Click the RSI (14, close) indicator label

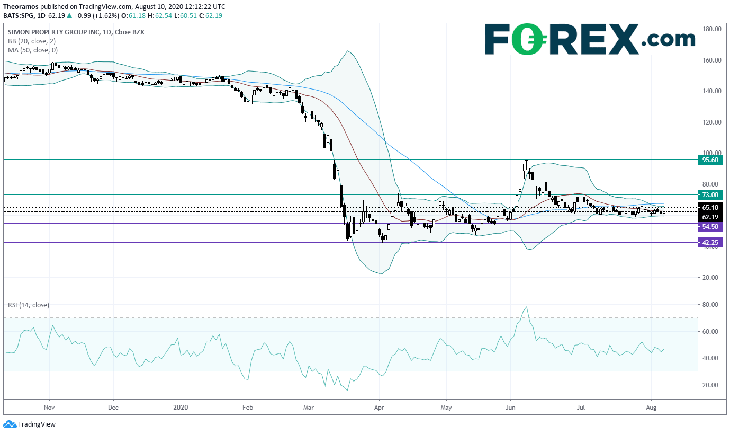[x=29, y=305]
